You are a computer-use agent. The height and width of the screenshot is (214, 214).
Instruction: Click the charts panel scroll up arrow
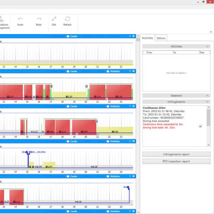(x=138, y=36)
